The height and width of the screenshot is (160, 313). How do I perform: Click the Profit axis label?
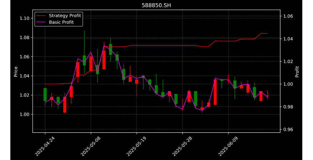(x=297, y=72)
